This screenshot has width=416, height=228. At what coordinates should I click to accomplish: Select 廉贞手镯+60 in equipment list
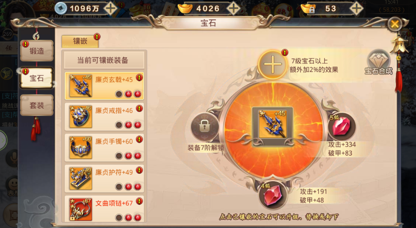(x=104, y=148)
